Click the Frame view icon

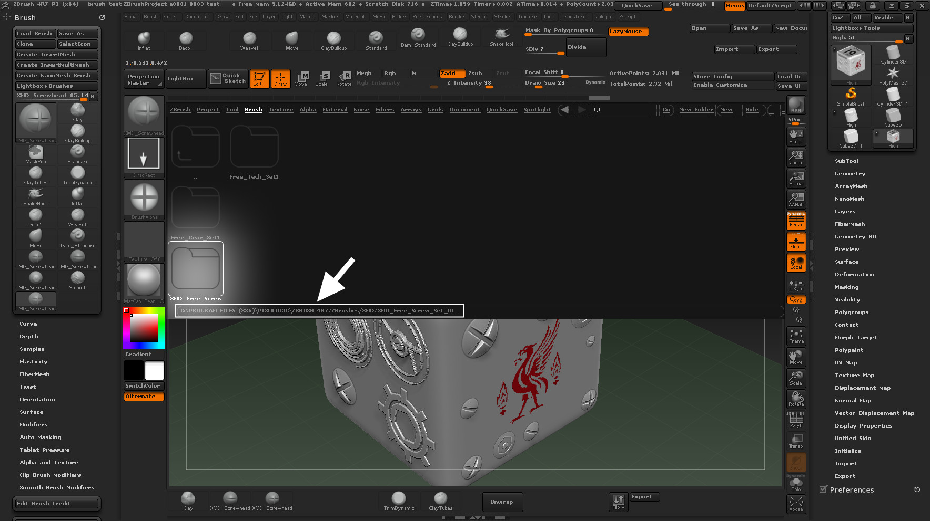(x=796, y=336)
